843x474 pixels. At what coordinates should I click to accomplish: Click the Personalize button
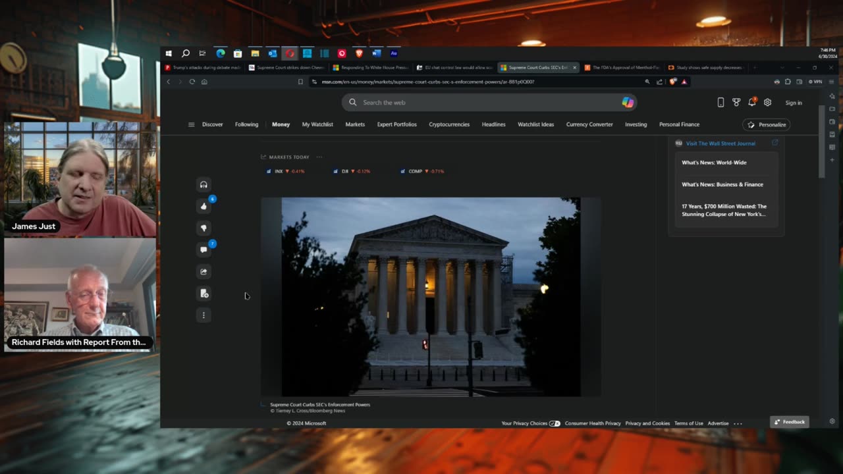(x=767, y=124)
